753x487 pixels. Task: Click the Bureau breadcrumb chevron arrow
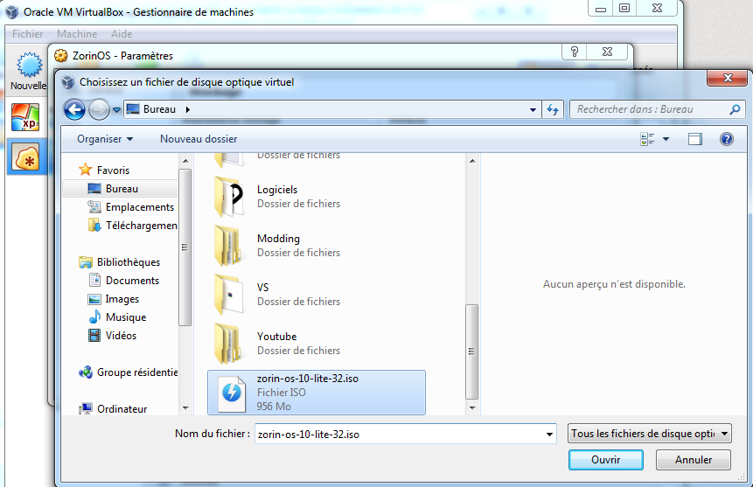pos(188,109)
